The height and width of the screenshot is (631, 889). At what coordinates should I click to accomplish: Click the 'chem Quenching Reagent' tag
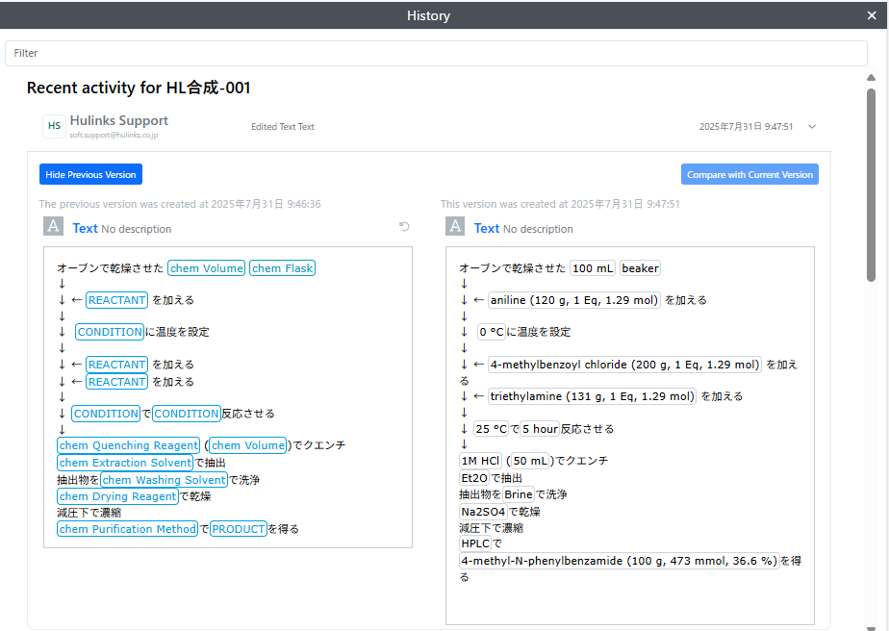point(129,445)
